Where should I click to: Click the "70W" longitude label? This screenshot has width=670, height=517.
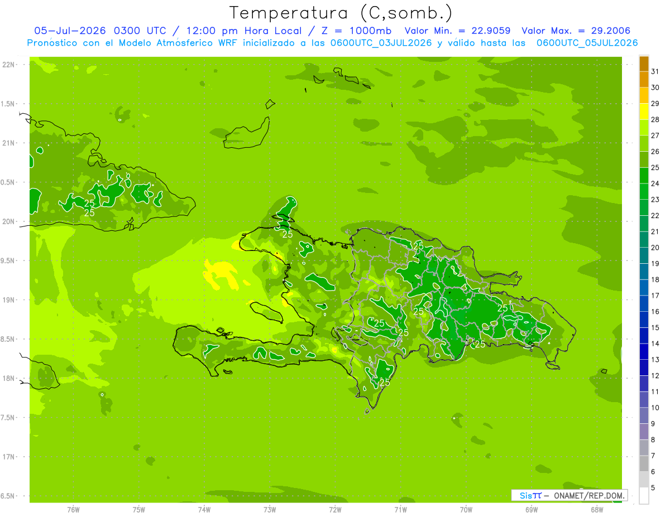tap(466, 510)
